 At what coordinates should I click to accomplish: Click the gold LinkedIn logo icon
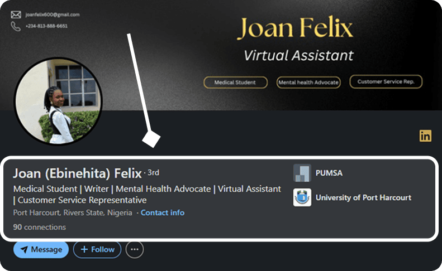pos(425,136)
